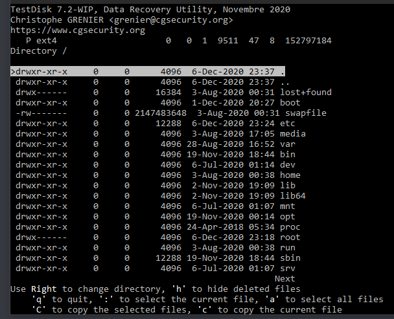Click the https://www.cgsecurity.org URL text

click(78, 30)
